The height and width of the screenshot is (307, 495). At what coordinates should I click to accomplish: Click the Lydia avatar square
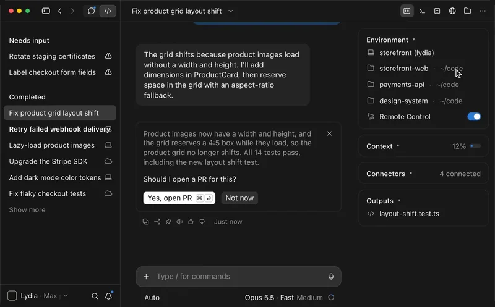(x=12, y=296)
